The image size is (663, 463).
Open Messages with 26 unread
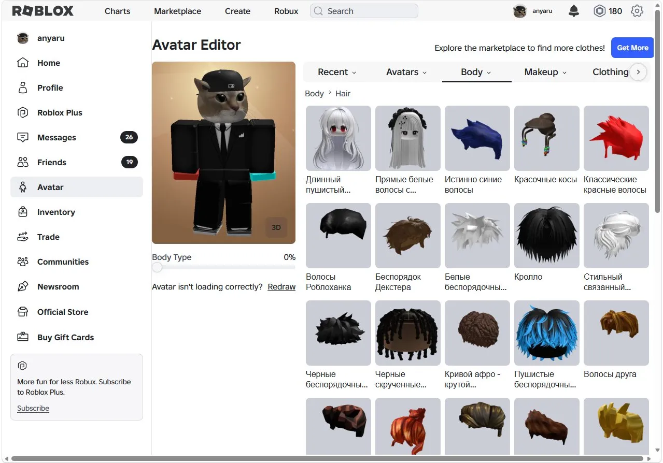point(77,137)
